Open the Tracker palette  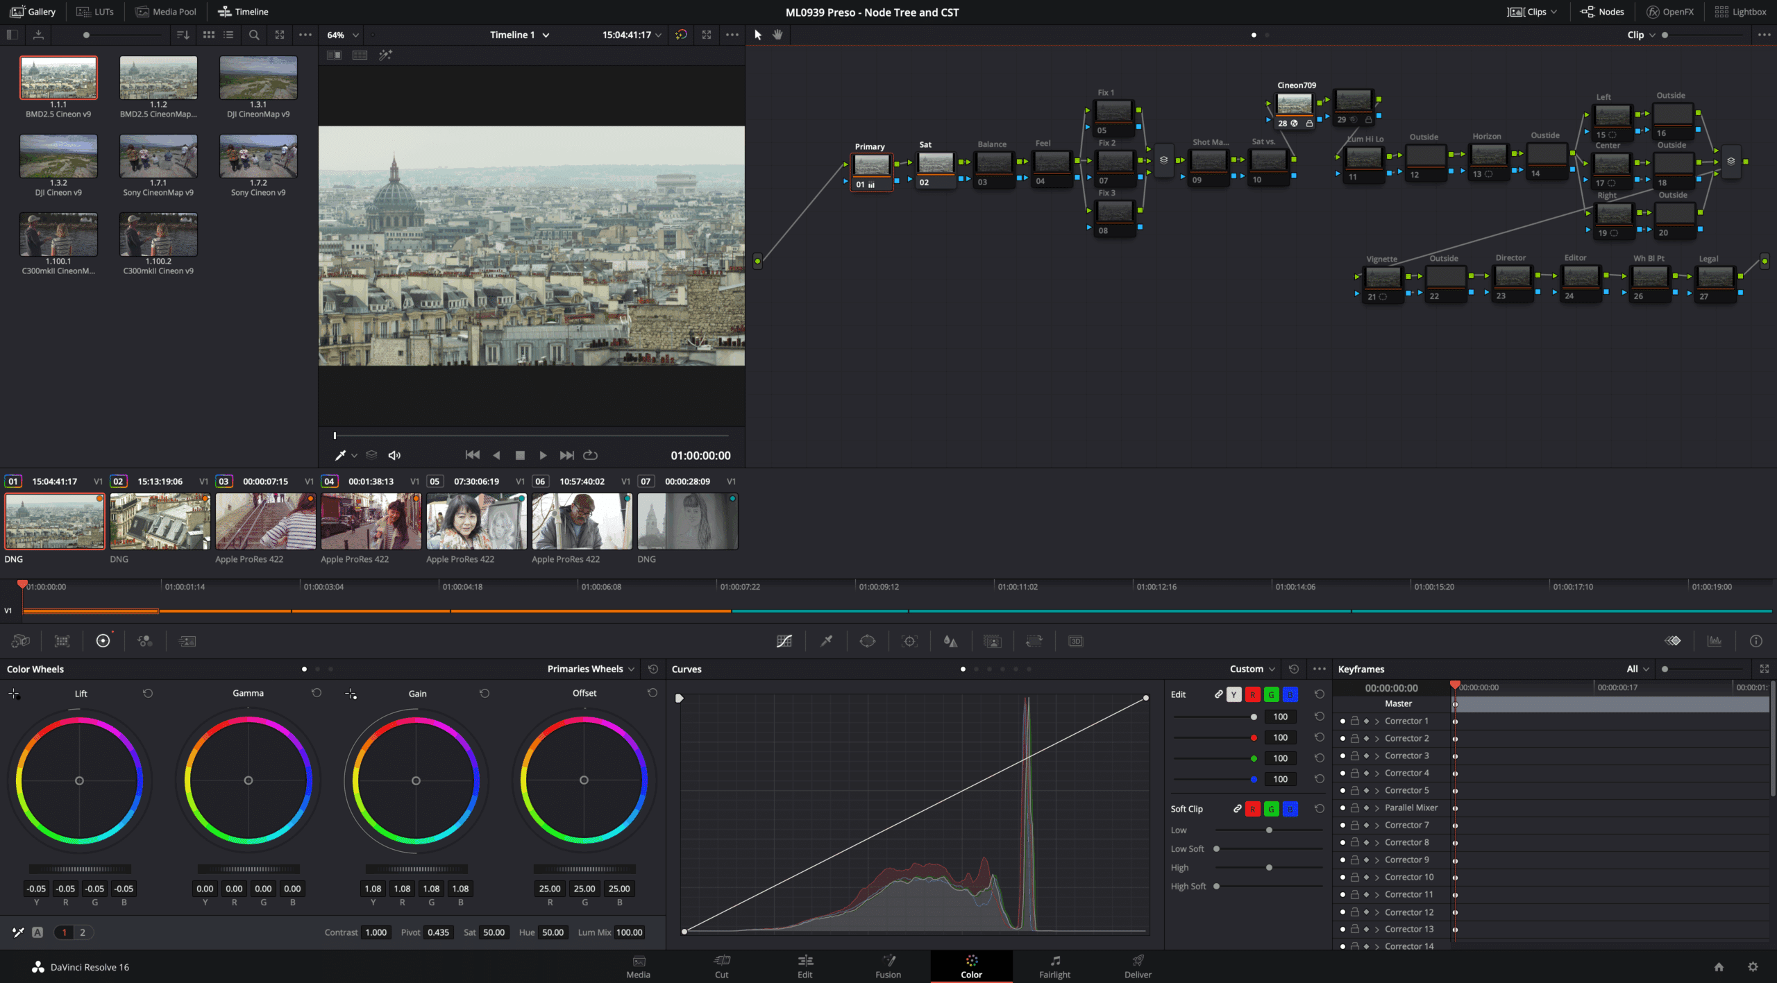pyautogui.click(x=909, y=641)
